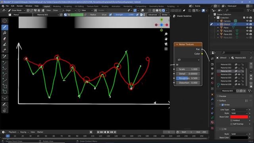Select the Arc tool
Screen dimensions: 254x143
[4, 75]
